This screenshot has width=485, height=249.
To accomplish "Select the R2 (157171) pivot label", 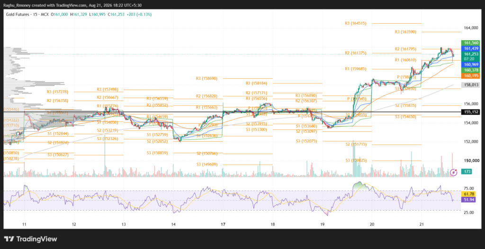I will [256, 93].
